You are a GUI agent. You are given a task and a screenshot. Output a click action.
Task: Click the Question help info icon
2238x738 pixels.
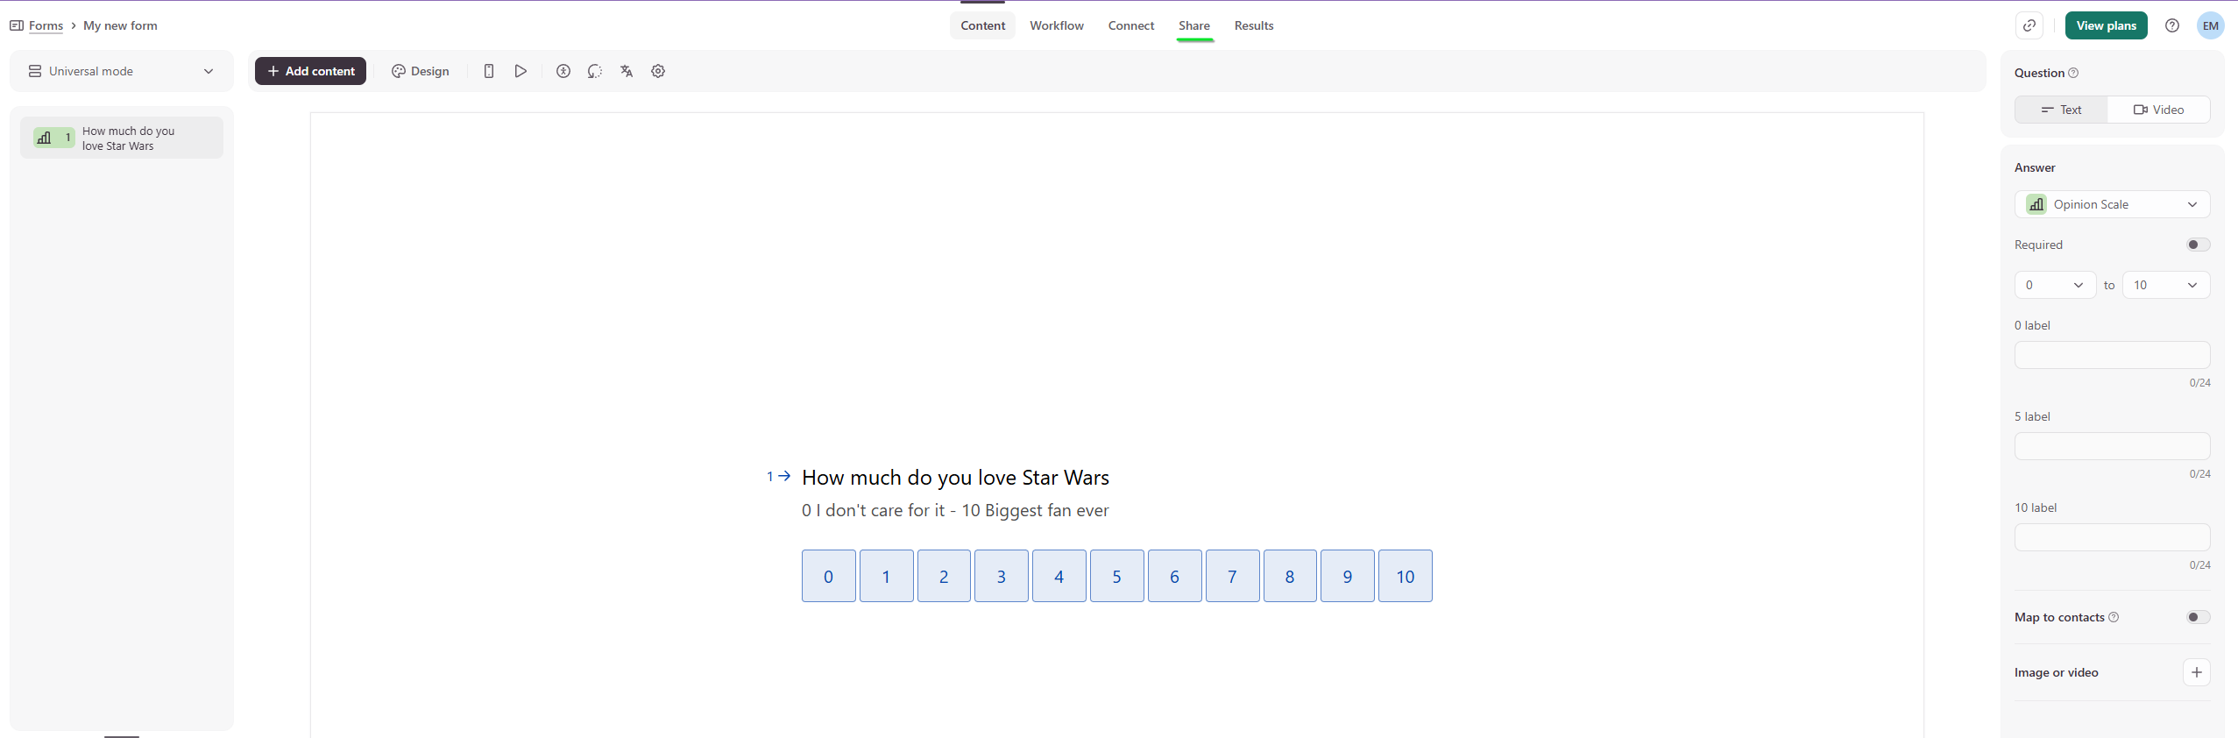coord(2073,73)
